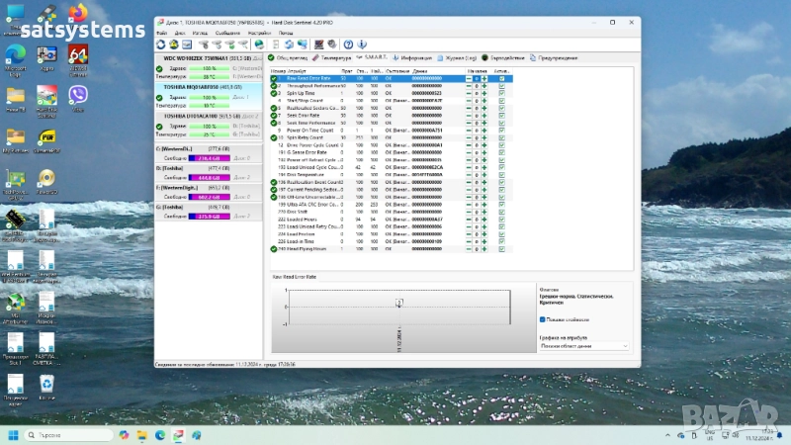Click the C: drive free space bar

(x=209, y=157)
